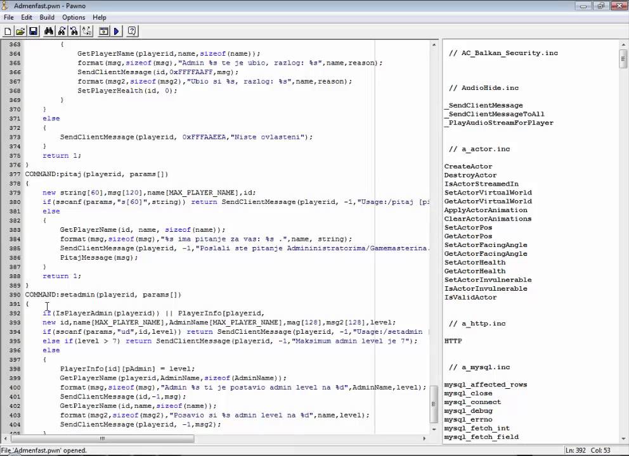Click the Col: 53 status bar indicator
Screen dimensions: 629x456
coord(600,450)
